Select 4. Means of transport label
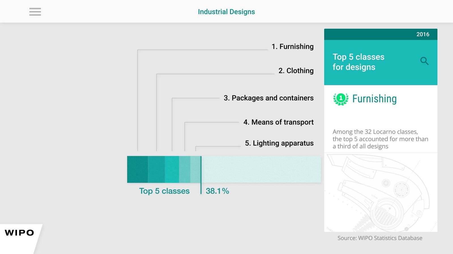This screenshot has height=254, width=453. (278, 122)
